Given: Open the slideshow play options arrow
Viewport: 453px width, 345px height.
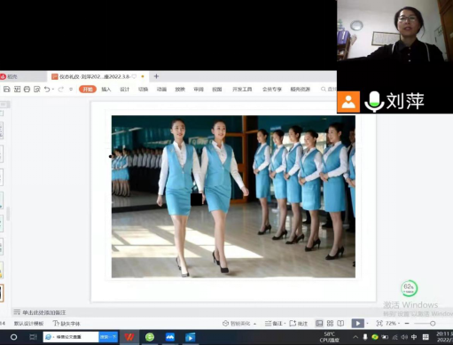Looking at the screenshot, I should [x=367, y=324].
